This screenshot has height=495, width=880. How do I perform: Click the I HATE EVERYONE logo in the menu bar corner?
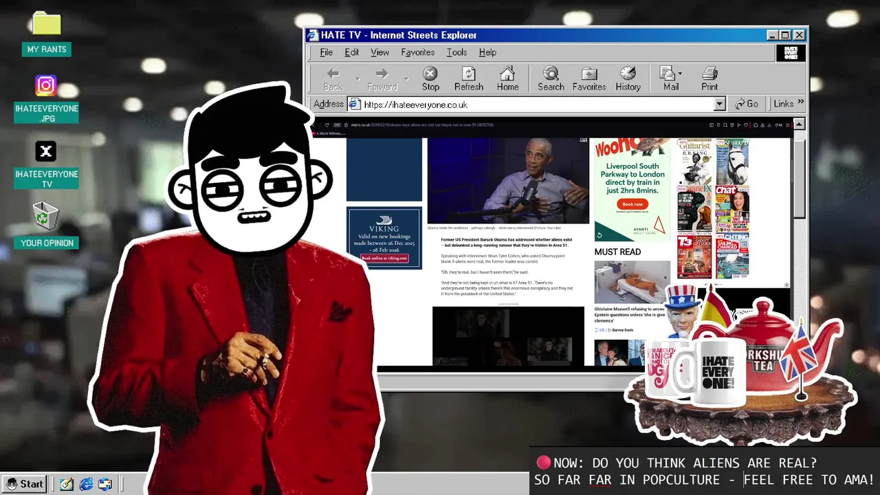(x=791, y=53)
